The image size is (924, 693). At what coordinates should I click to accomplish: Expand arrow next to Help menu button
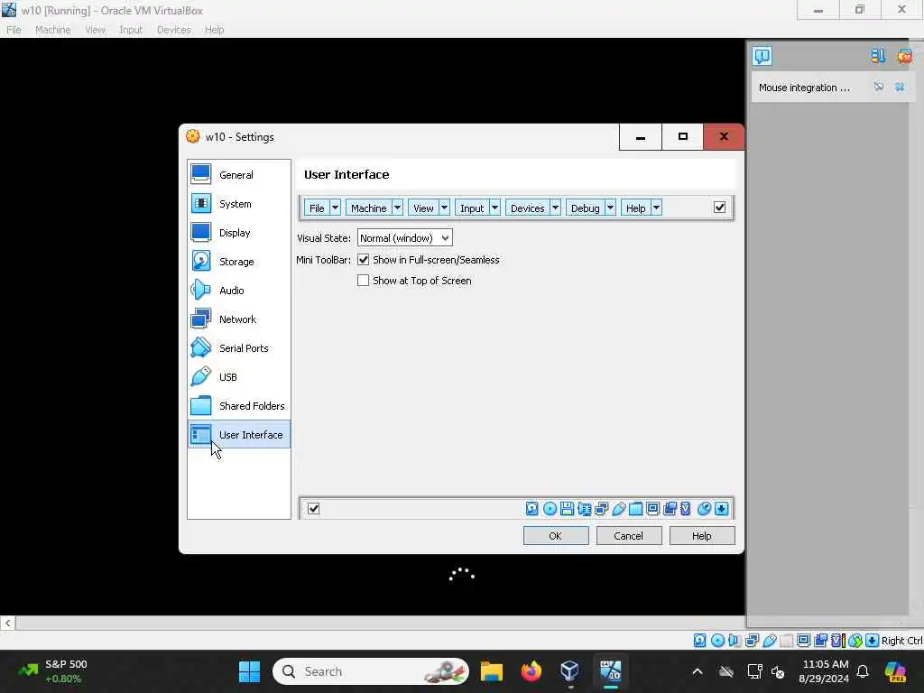pos(656,208)
